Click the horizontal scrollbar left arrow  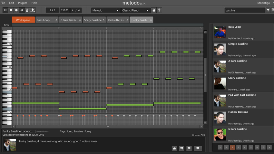(x=14, y=126)
